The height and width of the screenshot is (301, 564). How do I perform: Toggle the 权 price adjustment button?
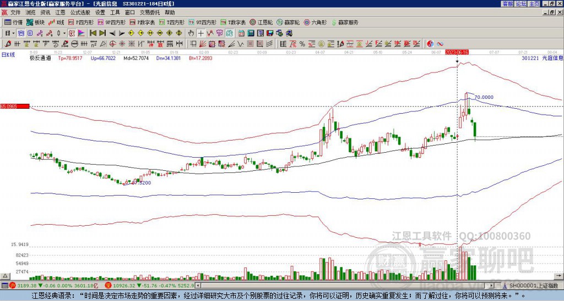point(72,34)
